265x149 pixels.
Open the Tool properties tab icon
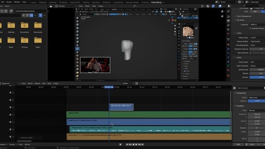click(x=228, y=11)
